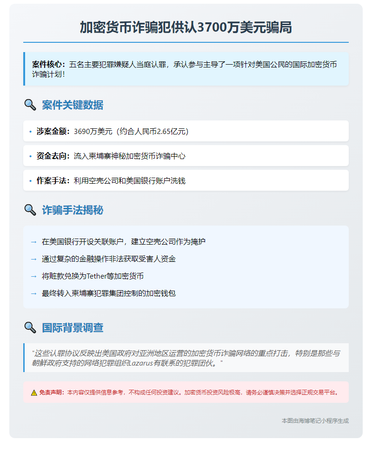372x453 pixels.
Task: Click the 涉案金额 3690万美元 row
Action: click(x=186, y=131)
